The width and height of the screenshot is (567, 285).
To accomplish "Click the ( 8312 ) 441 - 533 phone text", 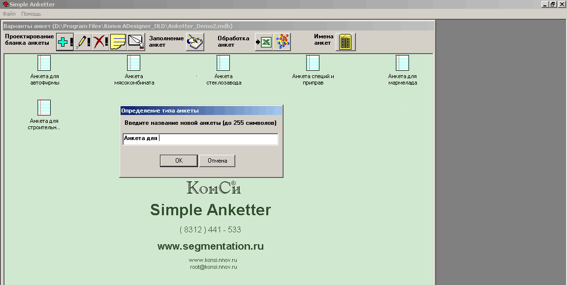I will tap(210, 230).
